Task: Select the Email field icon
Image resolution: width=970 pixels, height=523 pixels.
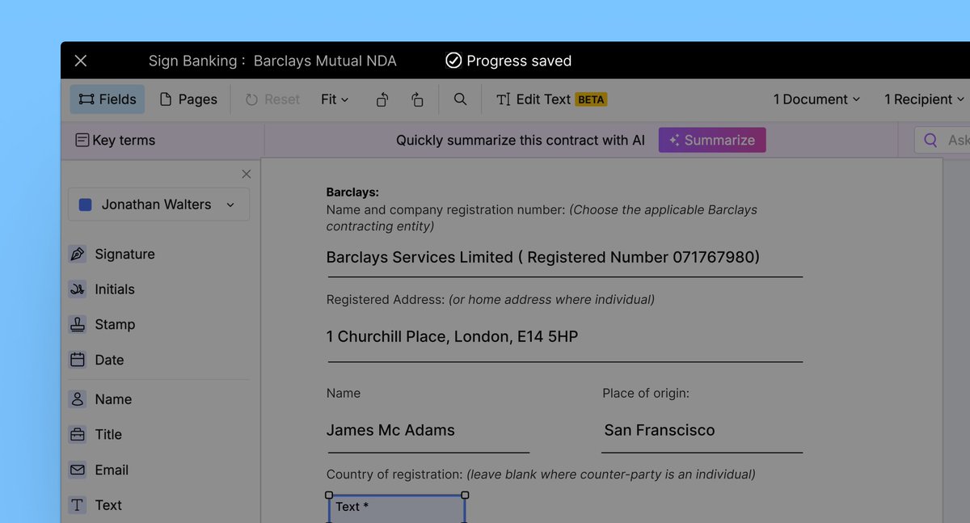Action: click(x=78, y=470)
